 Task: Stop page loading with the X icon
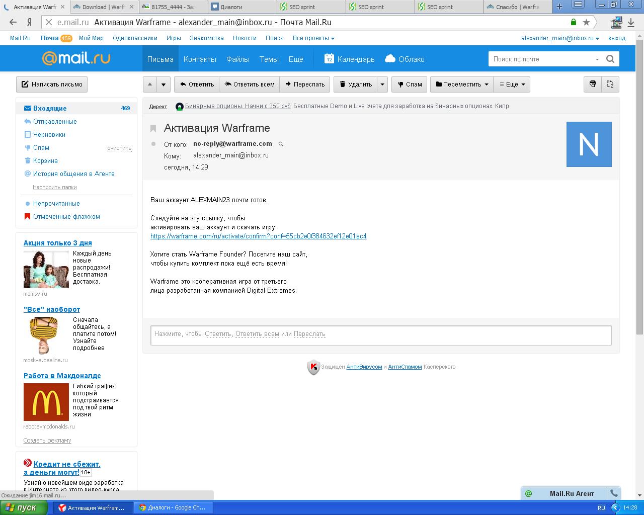[x=48, y=22]
